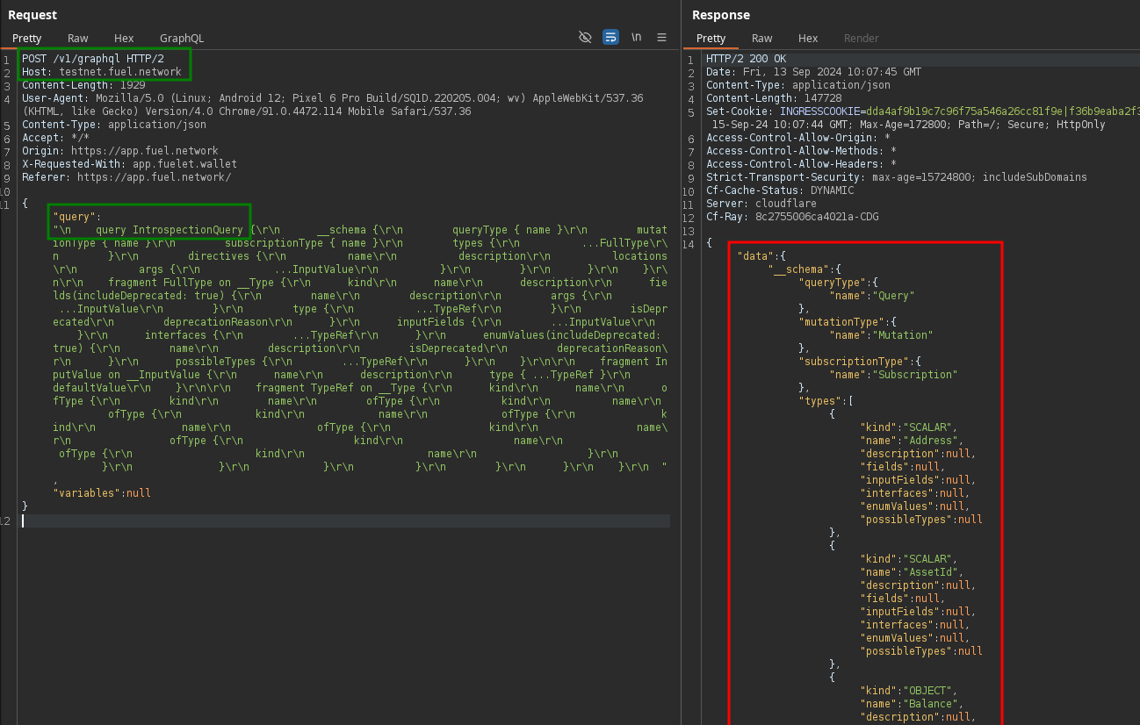Click the 'Origin: https://app.fuel.network' header

pyautogui.click(x=120, y=151)
